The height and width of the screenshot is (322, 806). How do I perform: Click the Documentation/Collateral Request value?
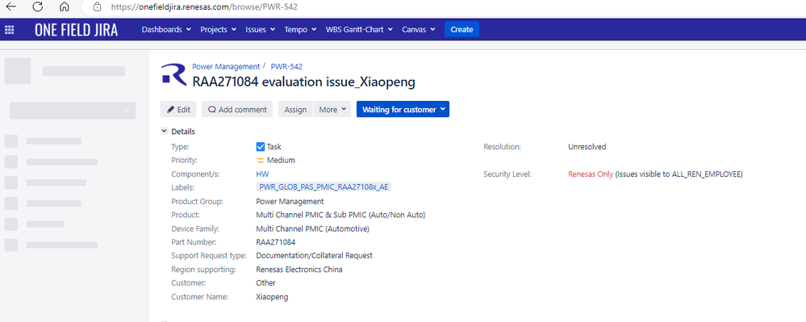[x=314, y=256]
